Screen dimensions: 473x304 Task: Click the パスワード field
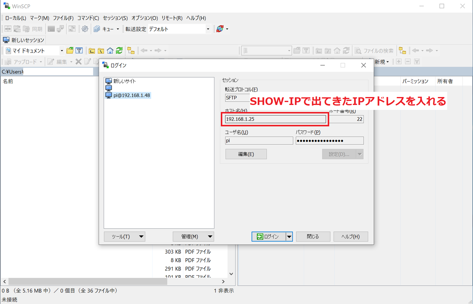(x=330, y=141)
